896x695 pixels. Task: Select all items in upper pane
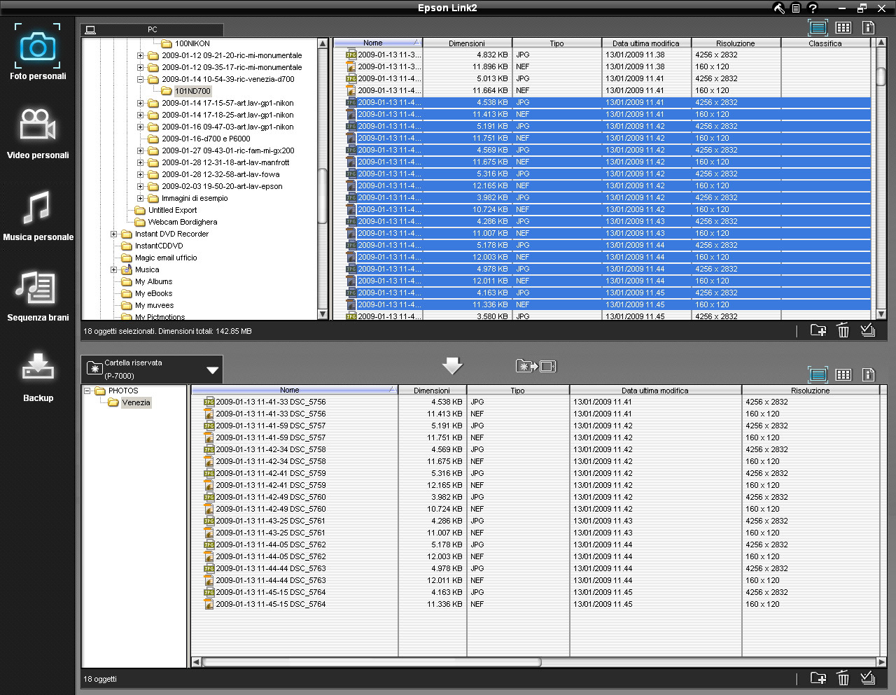pos(868,330)
